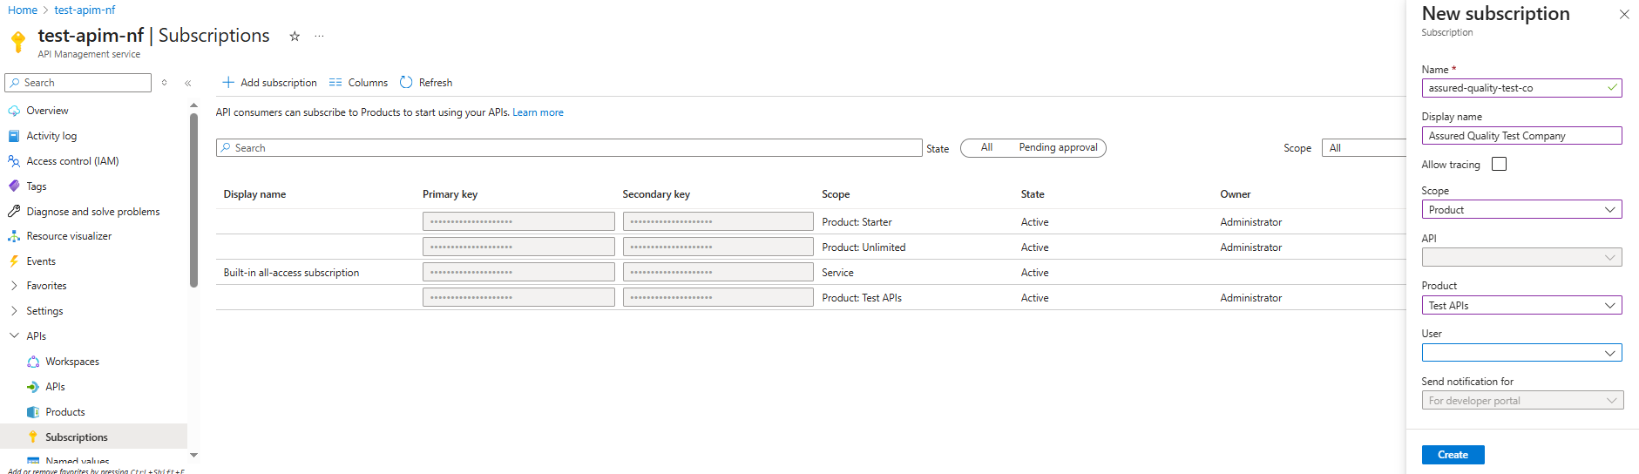
Task: Click the Secondary key column header
Action: tap(656, 194)
